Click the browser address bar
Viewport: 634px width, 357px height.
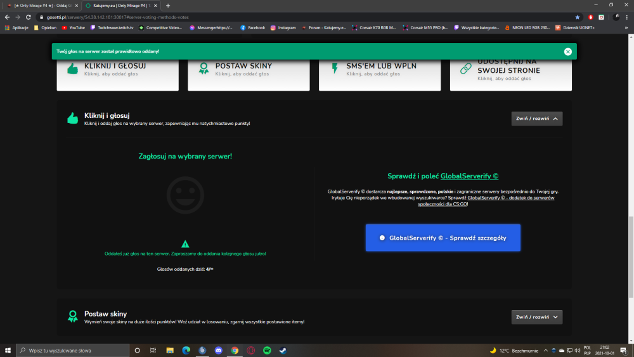307,17
